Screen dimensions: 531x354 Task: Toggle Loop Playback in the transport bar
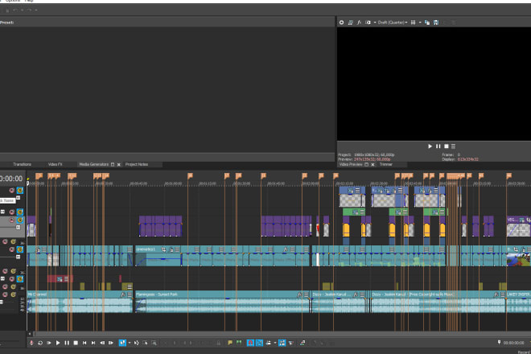pyautogui.click(x=40, y=343)
